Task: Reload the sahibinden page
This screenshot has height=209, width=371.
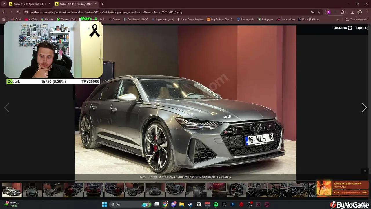Action: point(18,12)
